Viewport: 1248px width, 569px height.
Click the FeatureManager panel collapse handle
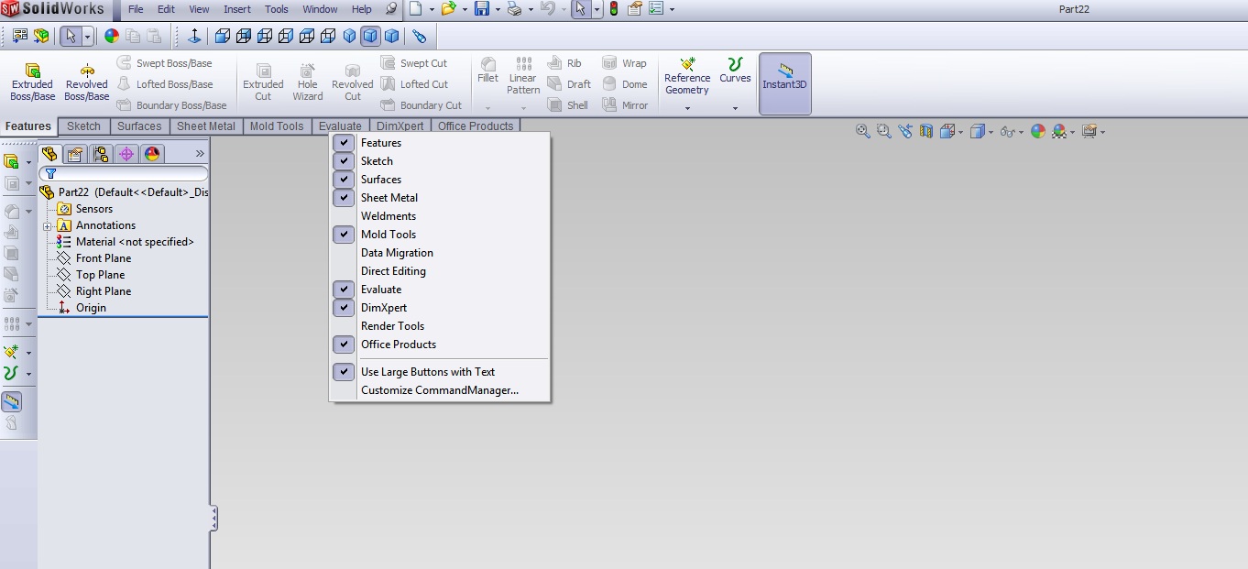(213, 518)
